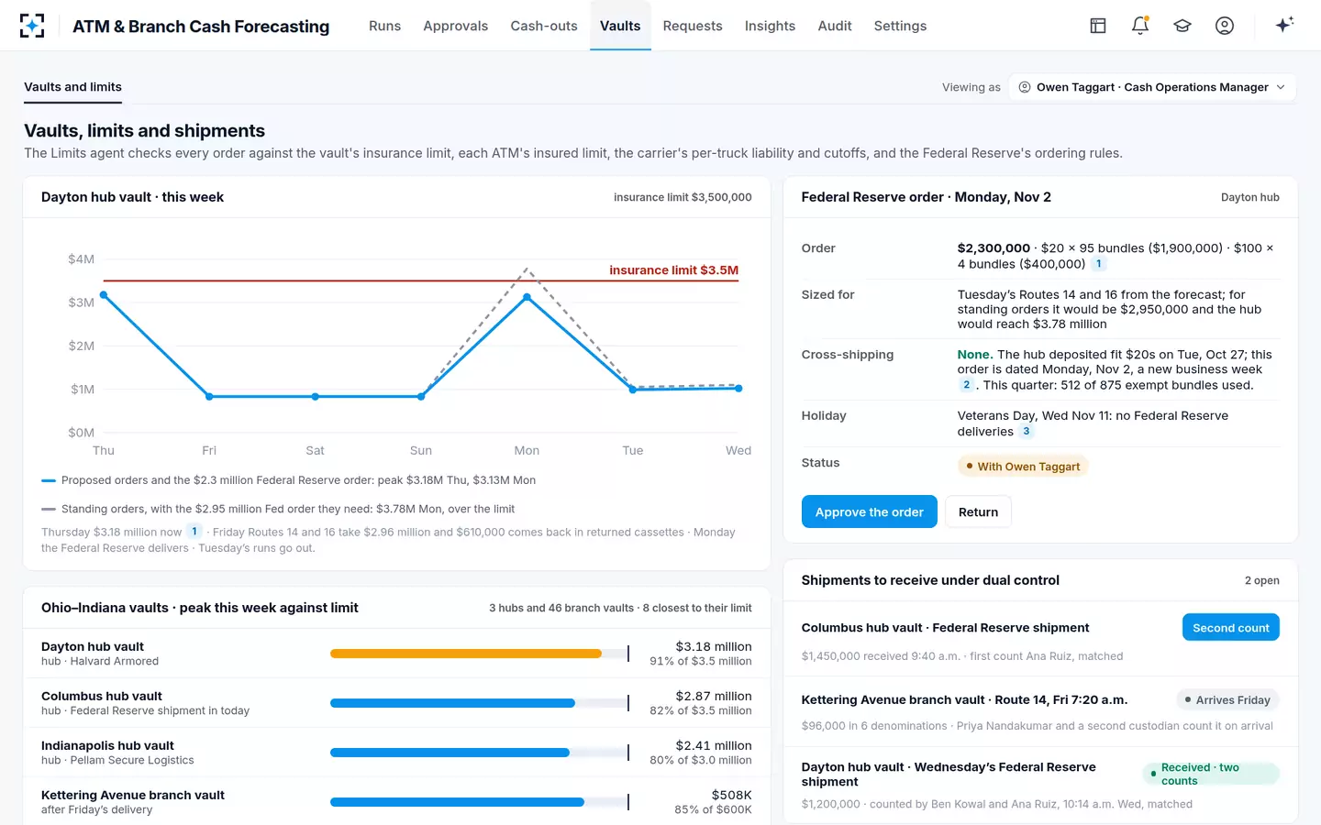Open the AI sparkle assistant icon
The height and width of the screenshot is (825, 1321).
coord(1284,25)
